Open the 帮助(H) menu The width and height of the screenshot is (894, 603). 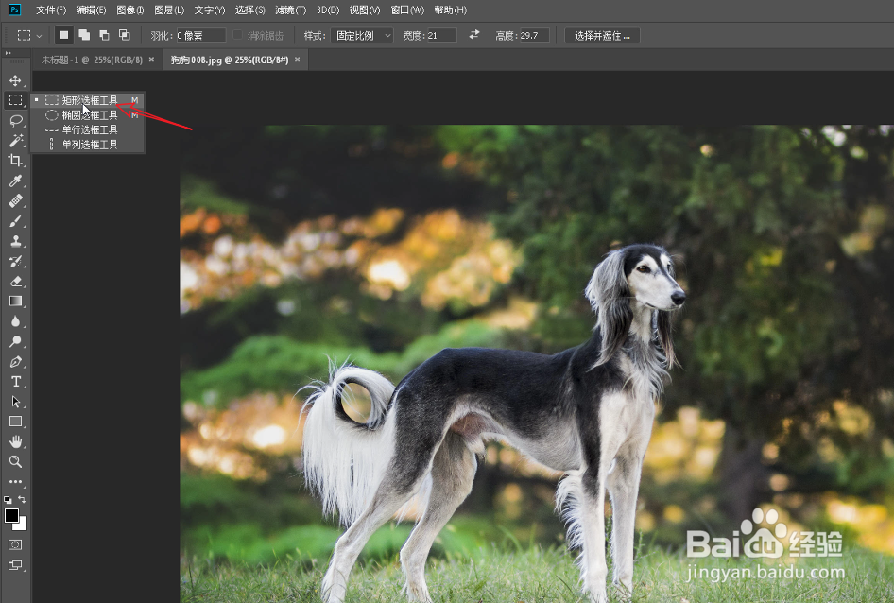pyautogui.click(x=451, y=9)
